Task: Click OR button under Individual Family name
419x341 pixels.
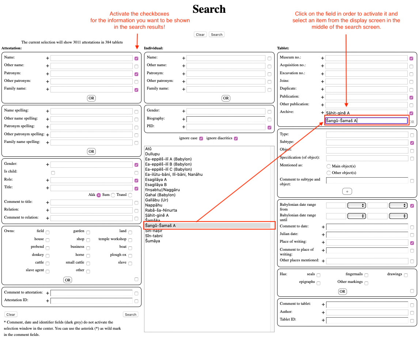Action: [x=226, y=98]
